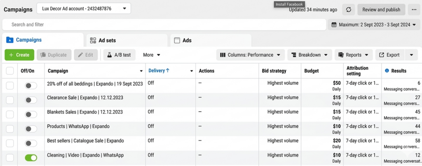Tick the checkbox for Blankets Sales campaign

click(10, 114)
